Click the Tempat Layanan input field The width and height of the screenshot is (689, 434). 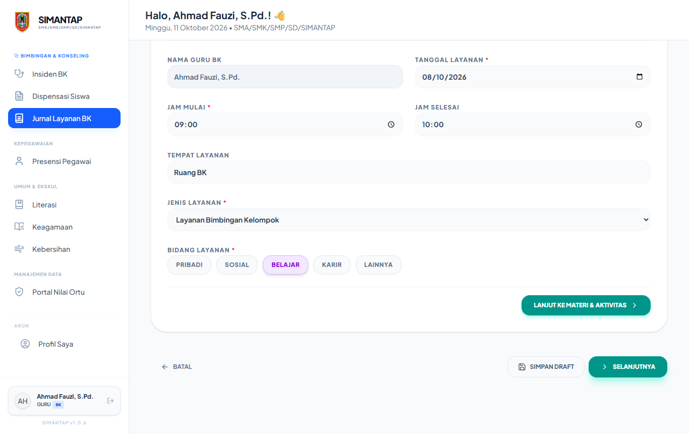pos(409,172)
